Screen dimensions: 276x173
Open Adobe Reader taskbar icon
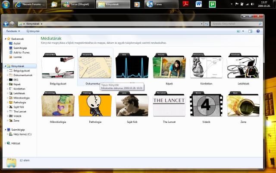[x=185, y=4]
